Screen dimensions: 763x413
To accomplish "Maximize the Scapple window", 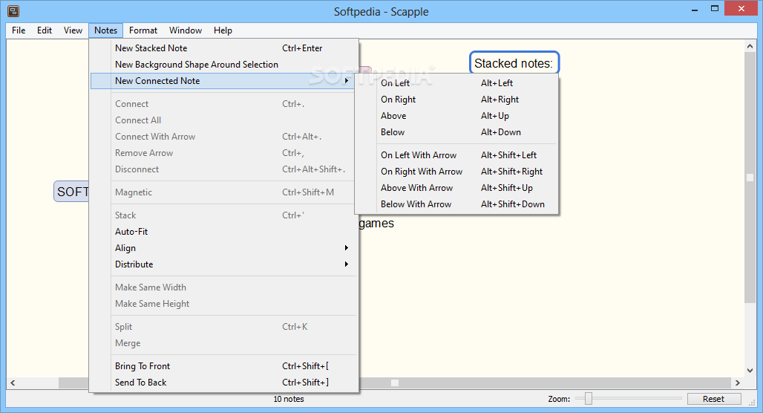I will [714, 9].
